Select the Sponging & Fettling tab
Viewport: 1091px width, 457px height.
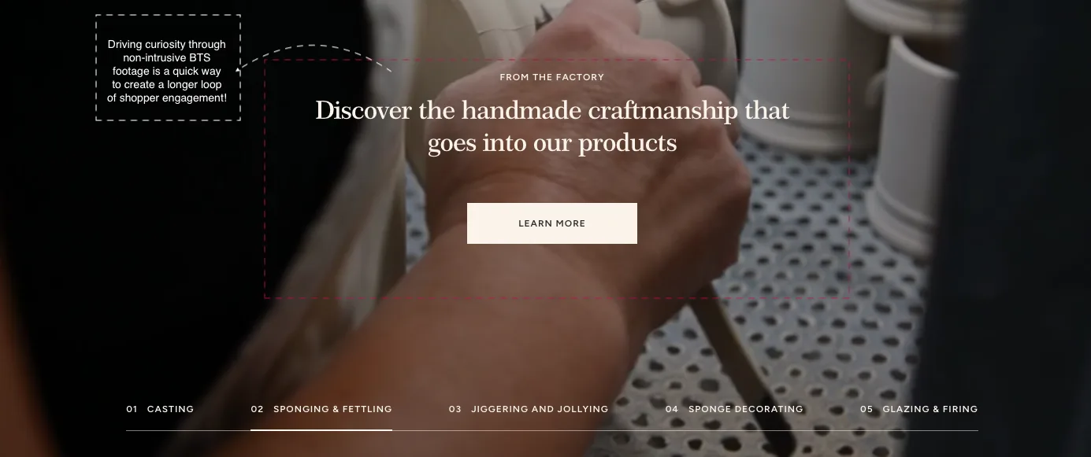point(321,409)
